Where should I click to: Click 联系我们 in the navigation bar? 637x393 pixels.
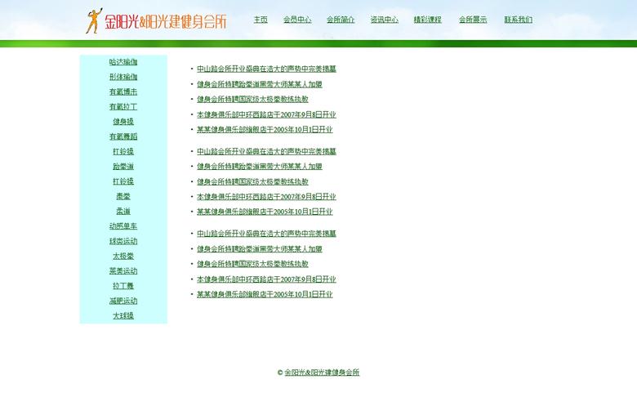point(518,20)
